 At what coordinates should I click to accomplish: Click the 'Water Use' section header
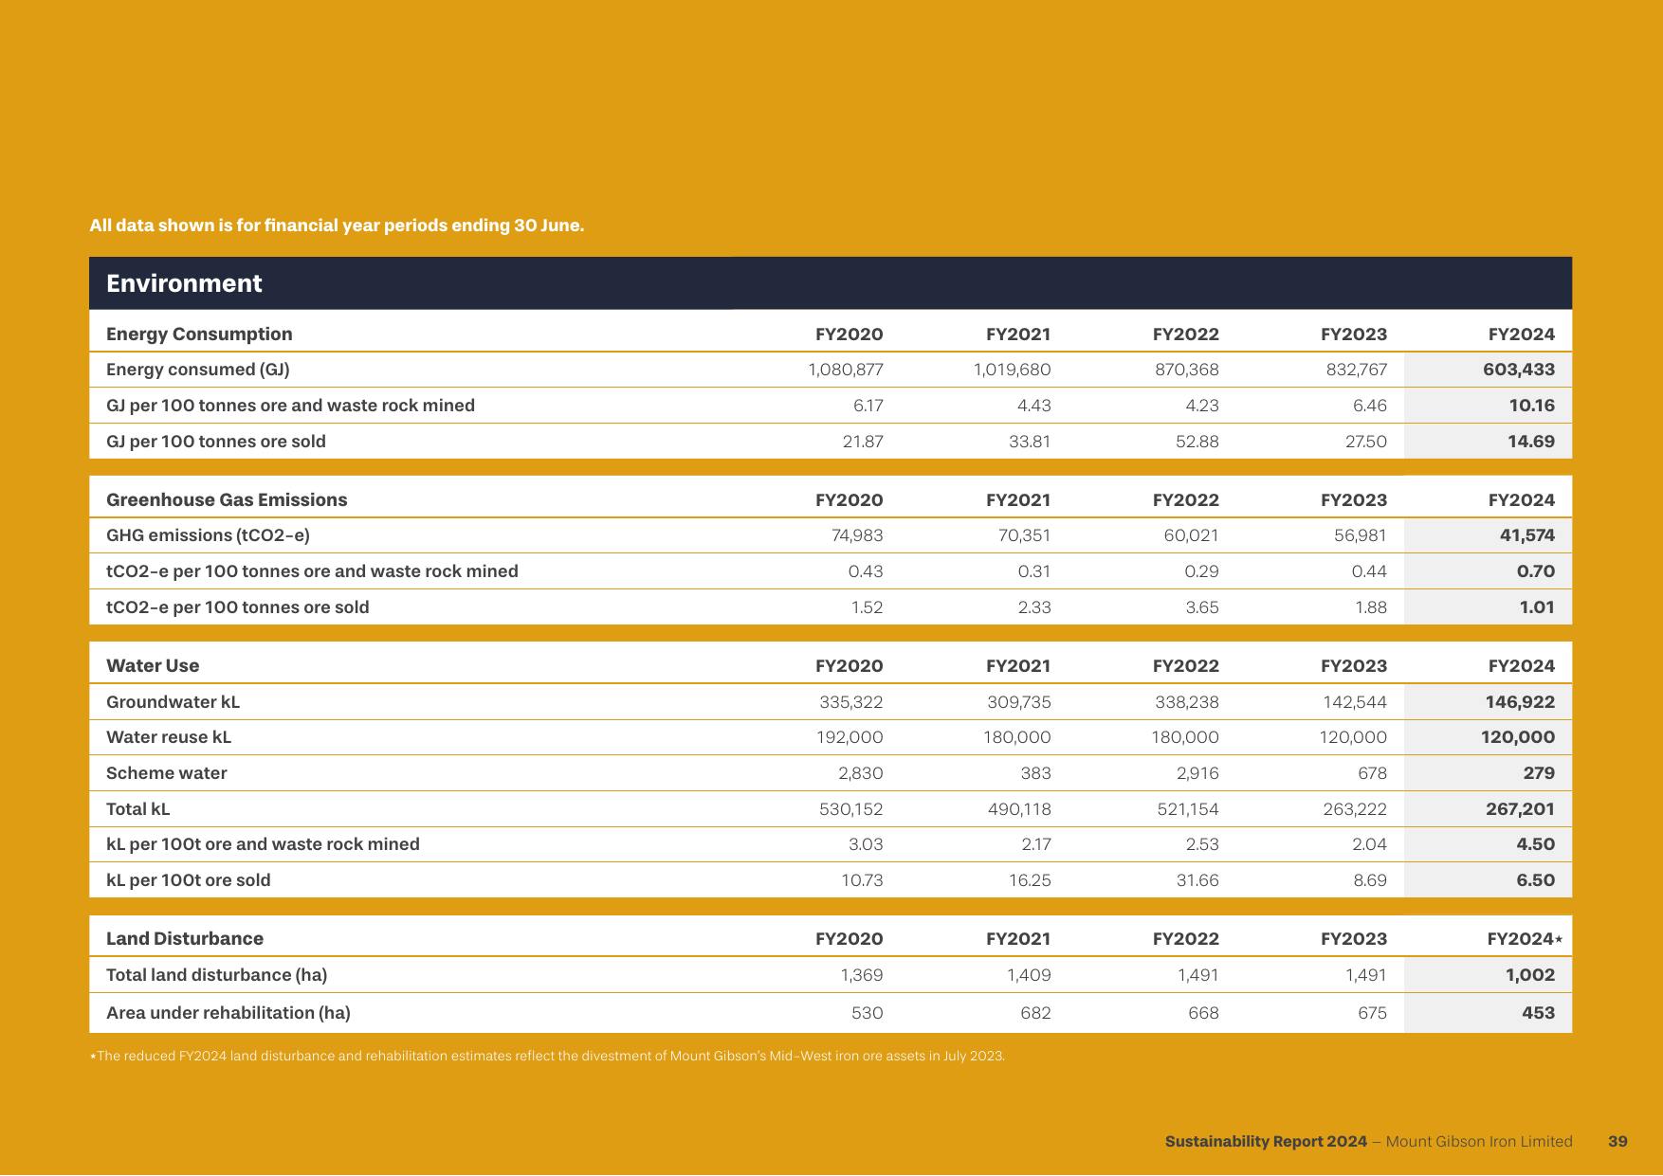click(153, 666)
